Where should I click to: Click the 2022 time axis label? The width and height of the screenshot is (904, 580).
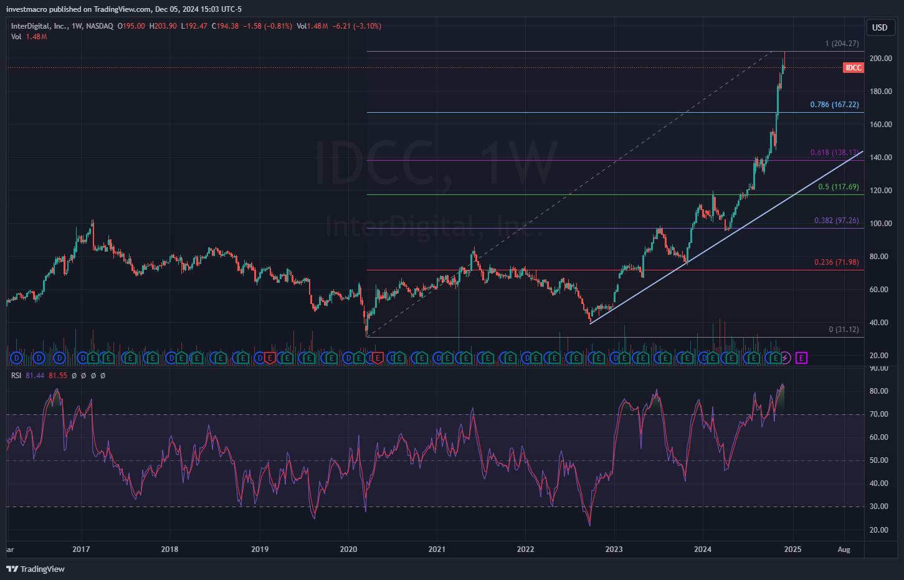[x=526, y=549]
